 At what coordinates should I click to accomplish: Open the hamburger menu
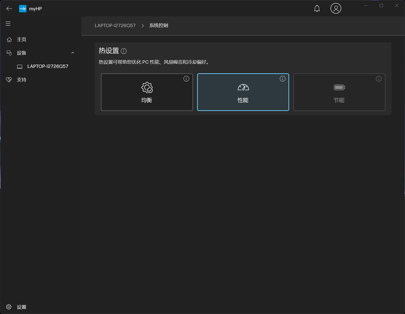click(x=8, y=23)
